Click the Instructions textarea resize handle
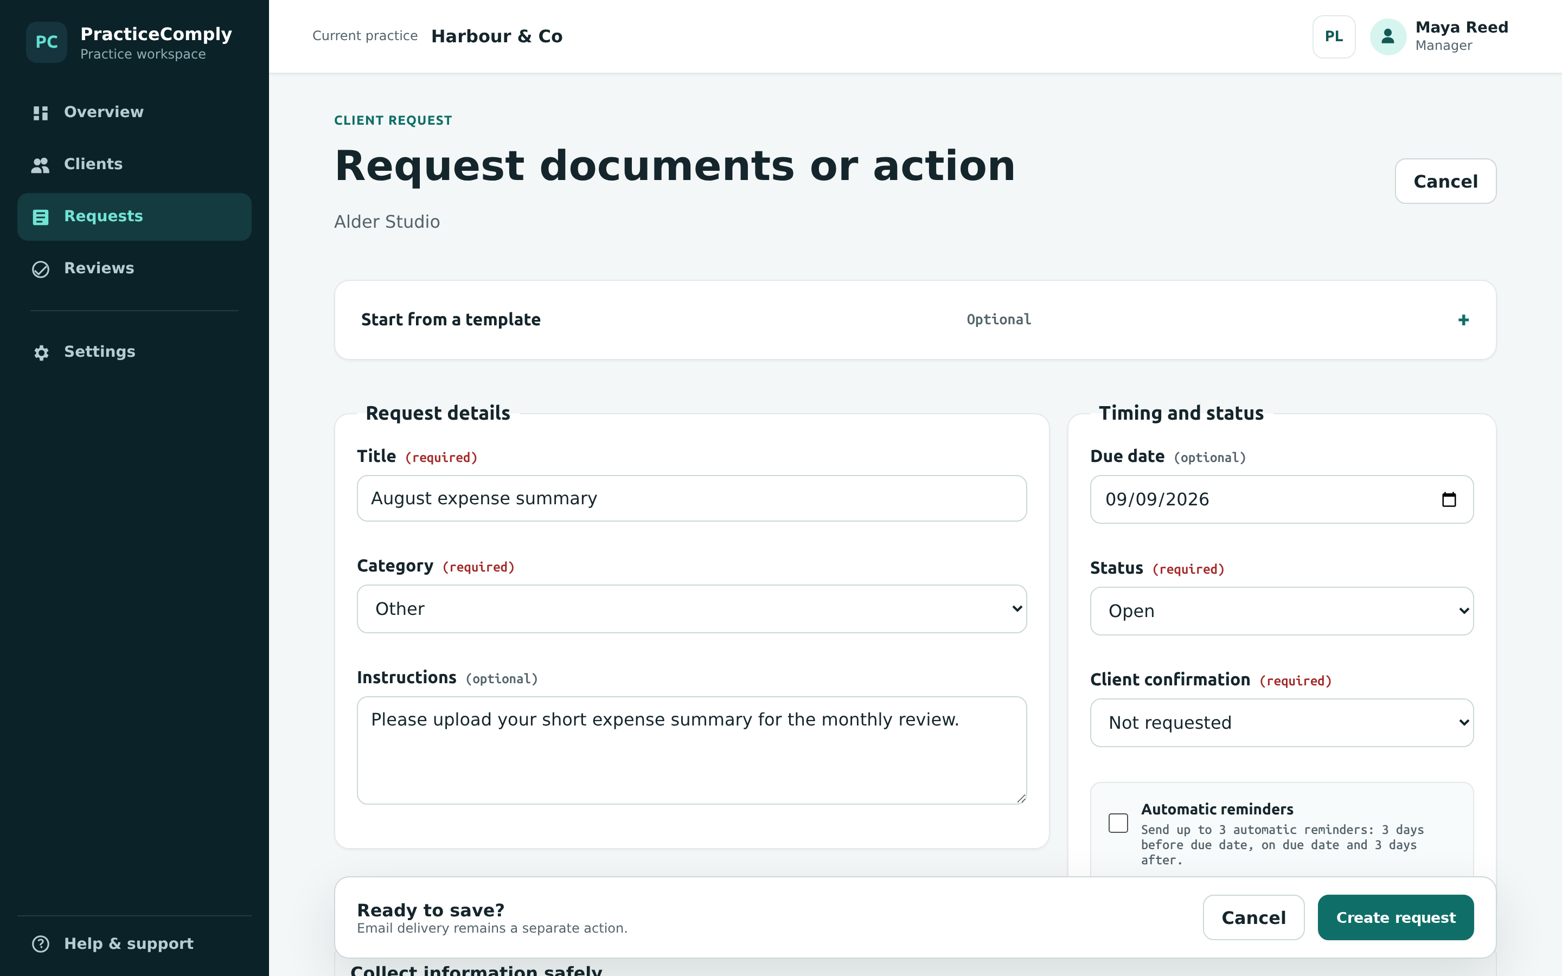 tap(1021, 799)
